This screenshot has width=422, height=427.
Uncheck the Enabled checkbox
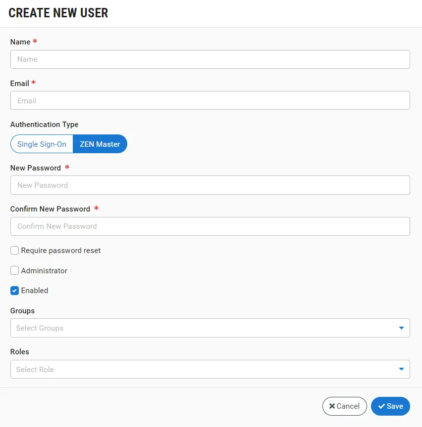[x=14, y=291]
